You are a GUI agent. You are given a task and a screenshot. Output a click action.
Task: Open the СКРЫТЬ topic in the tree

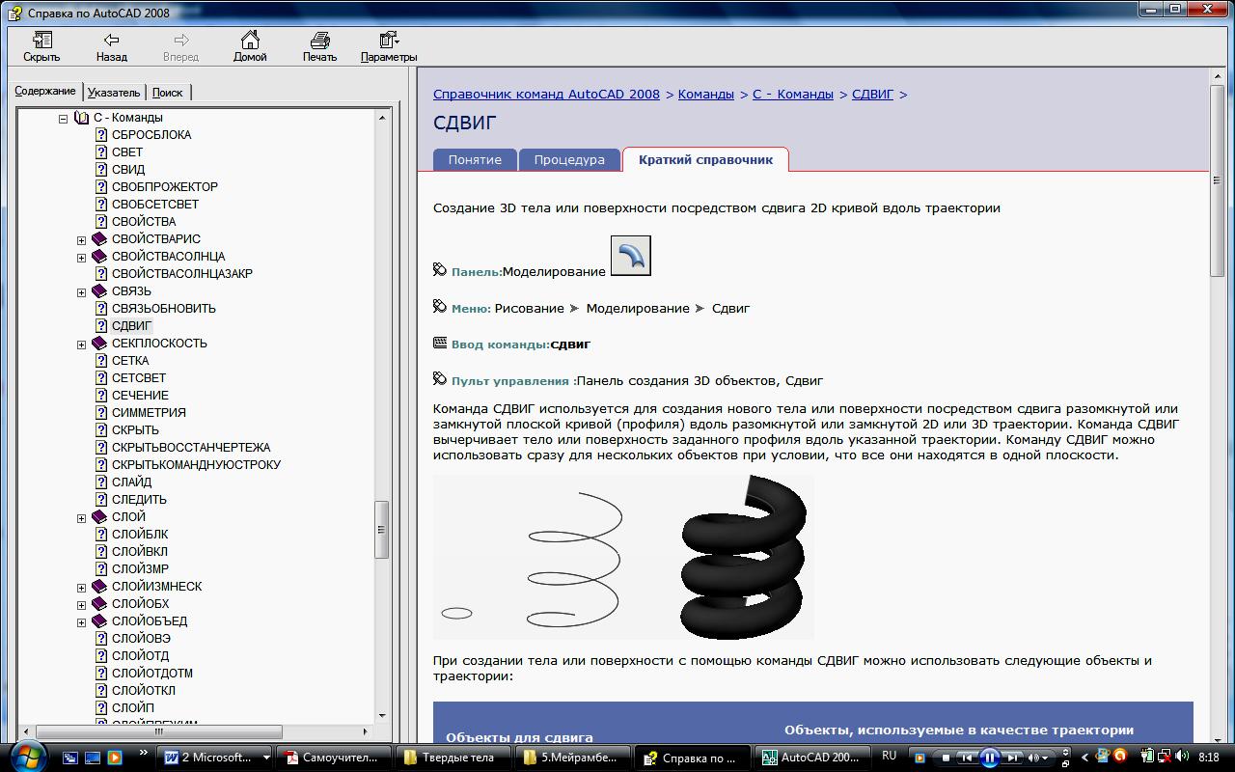pos(135,430)
